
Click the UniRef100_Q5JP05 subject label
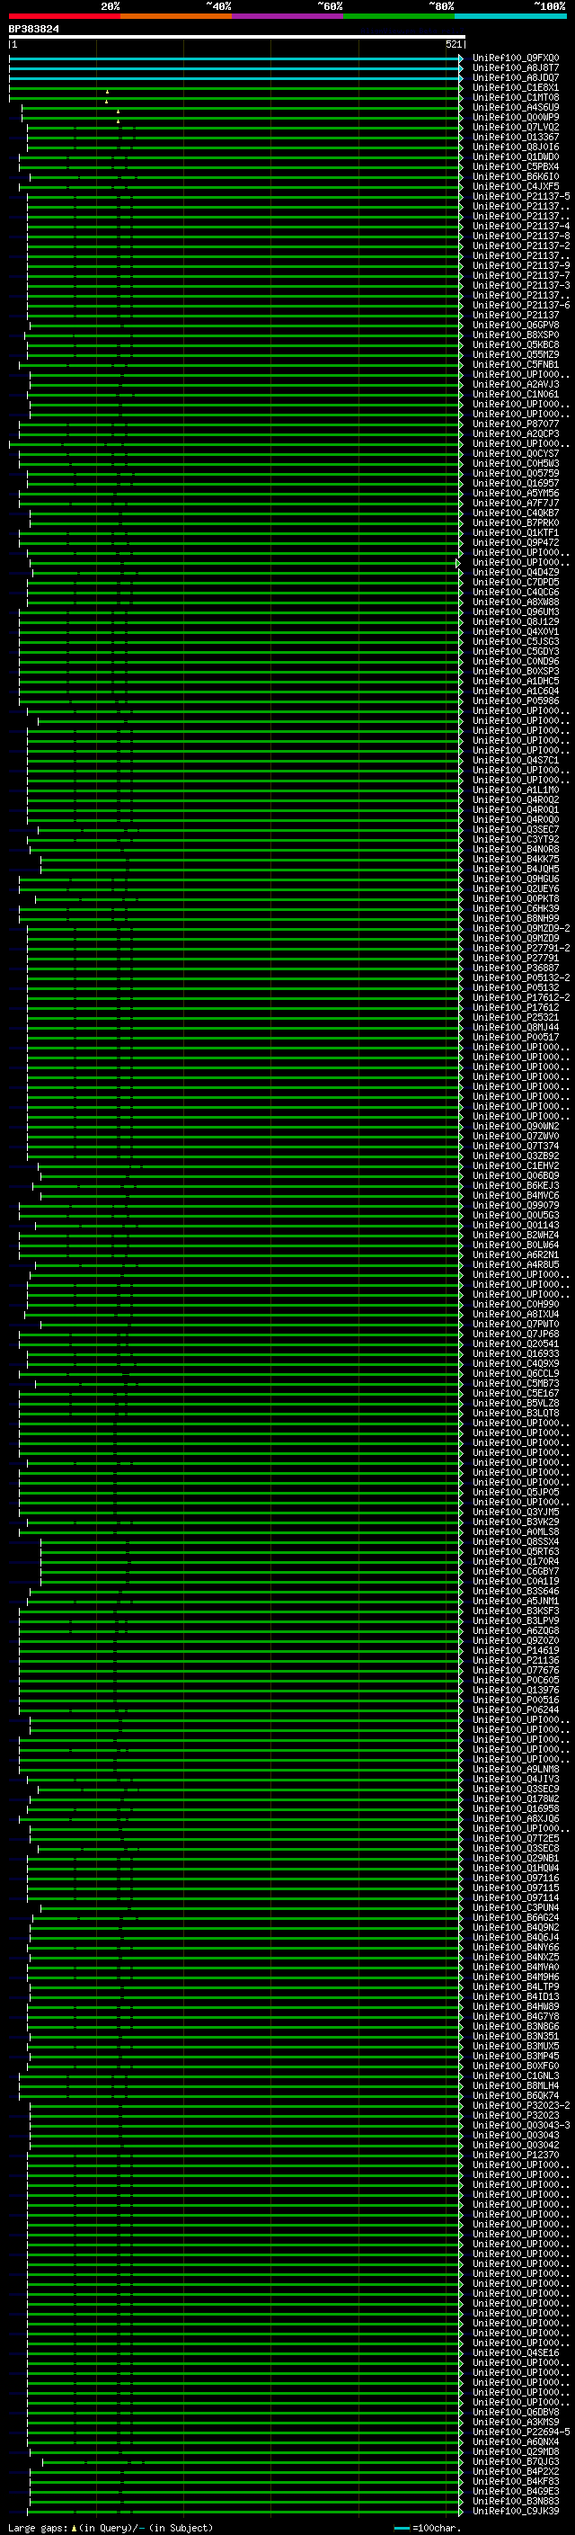(x=515, y=1492)
